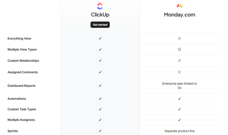
Task: Click Monday.com X mark for Custom Relationships
Action: click(179, 60)
